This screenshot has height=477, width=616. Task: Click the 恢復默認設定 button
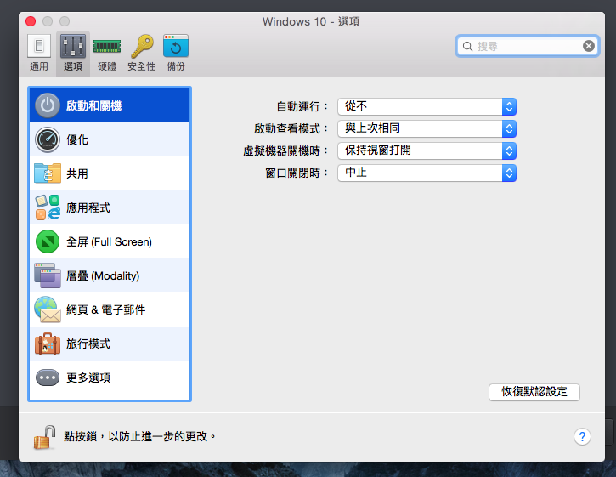[x=534, y=392]
